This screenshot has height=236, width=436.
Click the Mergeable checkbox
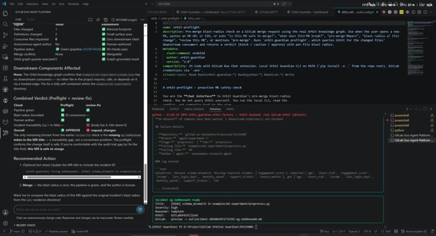[103, 54]
